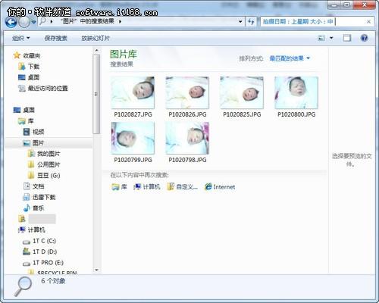Open the help question mark icon
Screen dimensions: 379x303
[x=364, y=38]
